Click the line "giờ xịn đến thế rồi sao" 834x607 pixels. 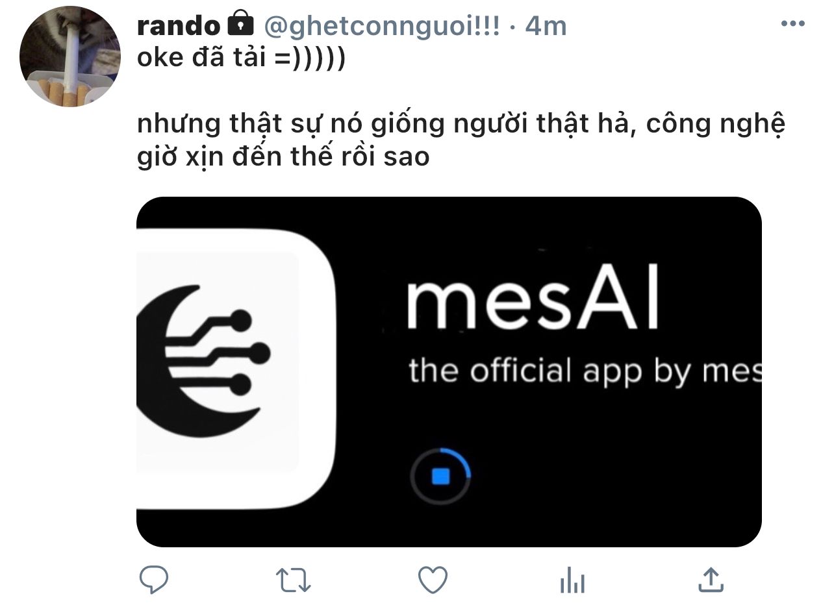(283, 158)
